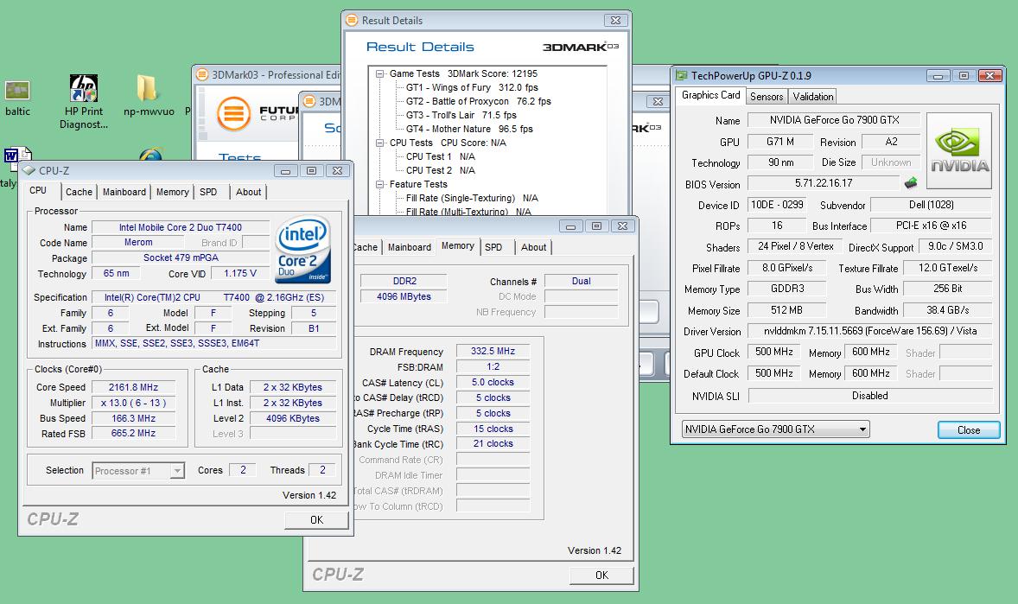Select GT1 - Wings of Fury result row
1018x604 pixels.
pyautogui.click(x=472, y=87)
